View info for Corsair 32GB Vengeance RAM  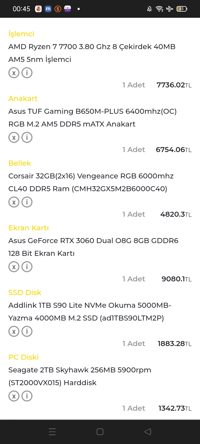[x=27, y=202]
